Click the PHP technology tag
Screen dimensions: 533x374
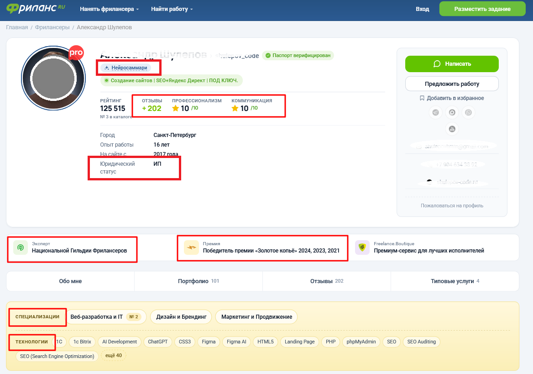tap(330, 342)
